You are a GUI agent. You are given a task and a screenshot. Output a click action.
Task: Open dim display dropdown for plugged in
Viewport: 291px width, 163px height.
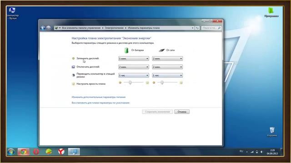click(167, 58)
